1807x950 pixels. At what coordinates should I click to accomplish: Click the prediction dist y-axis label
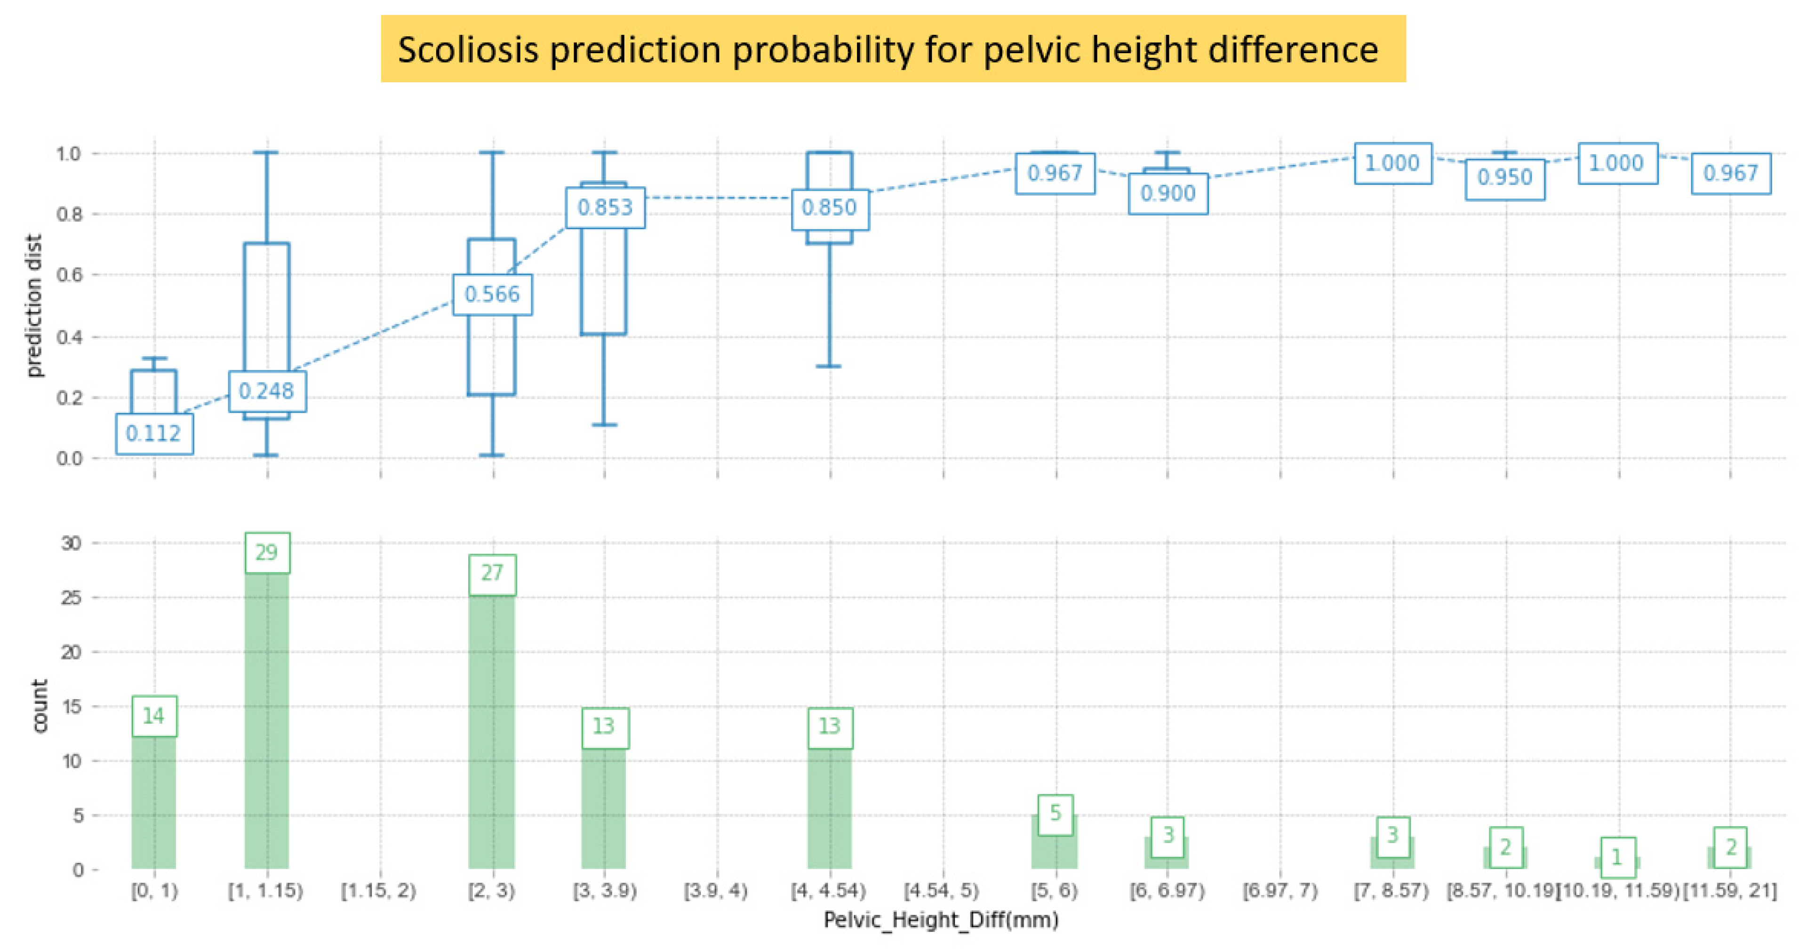[34, 306]
